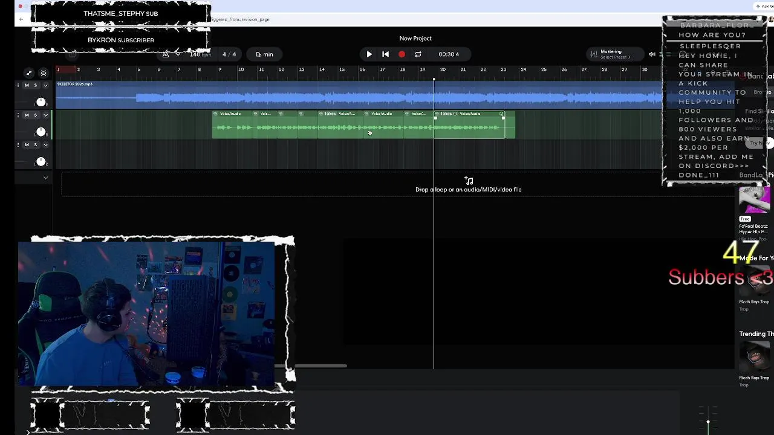This screenshot has height=435, width=774.
Task: Click 'Drop a loop or an audio/MIDI/video file'
Action: tap(469, 190)
